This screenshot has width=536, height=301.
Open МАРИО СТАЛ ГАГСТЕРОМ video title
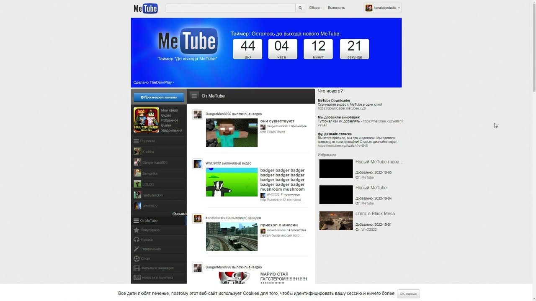click(284, 279)
